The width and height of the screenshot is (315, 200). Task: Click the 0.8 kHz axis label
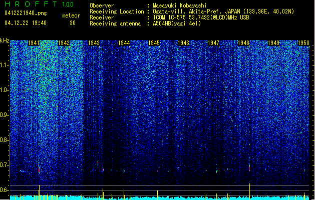point(4,140)
